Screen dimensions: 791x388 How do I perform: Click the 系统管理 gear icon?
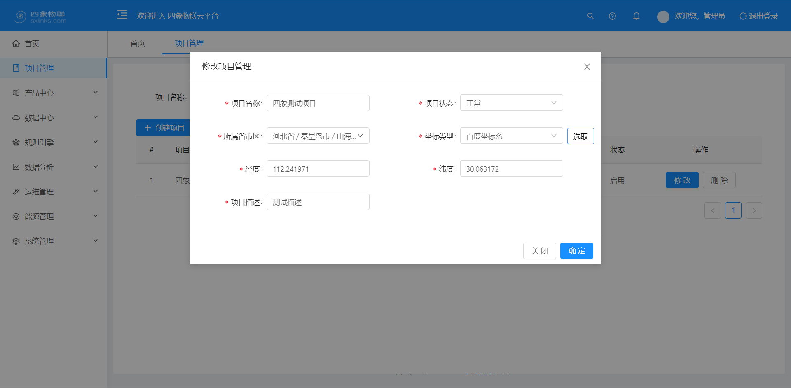click(16, 241)
